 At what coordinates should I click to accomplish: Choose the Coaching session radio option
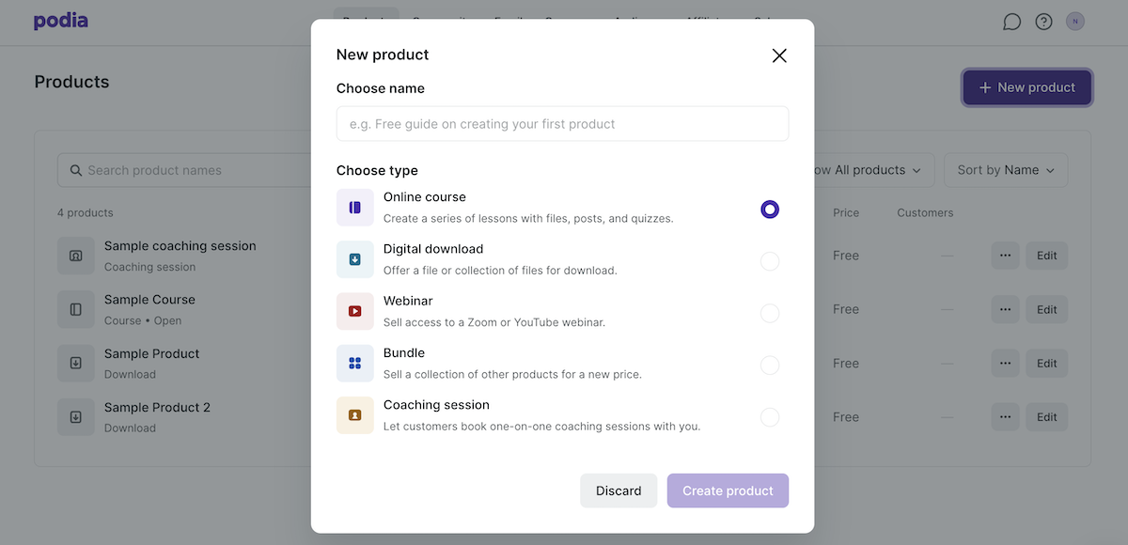tap(770, 417)
